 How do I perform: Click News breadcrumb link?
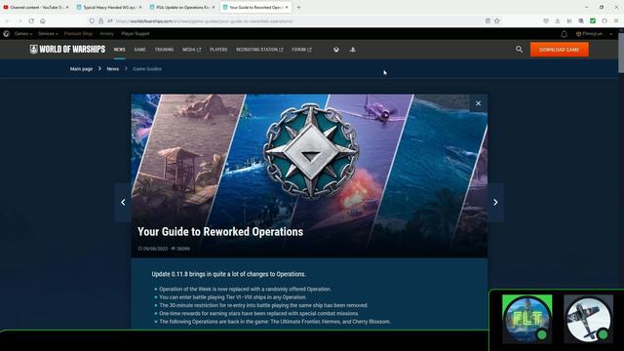[x=113, y=69]
